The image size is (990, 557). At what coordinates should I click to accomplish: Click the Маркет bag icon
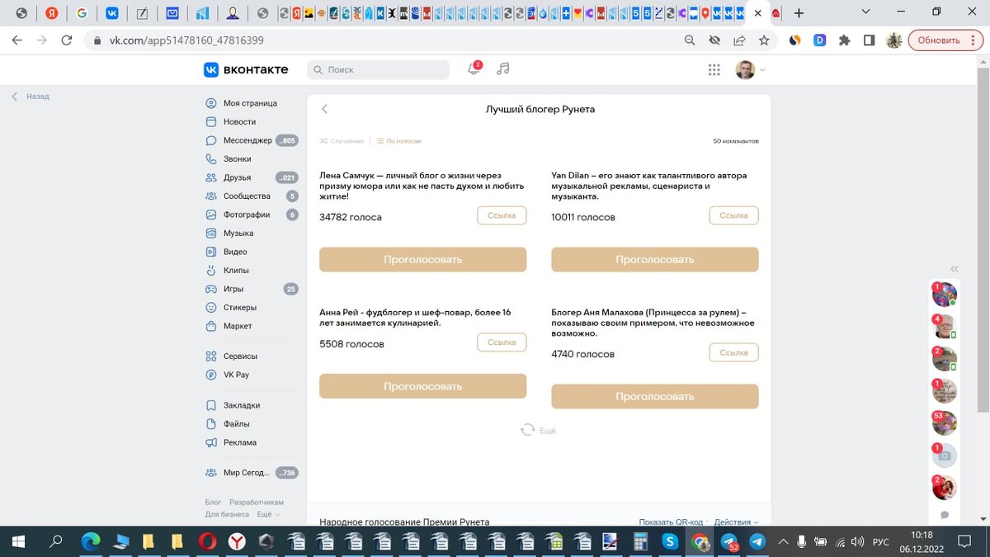[211, 326]
